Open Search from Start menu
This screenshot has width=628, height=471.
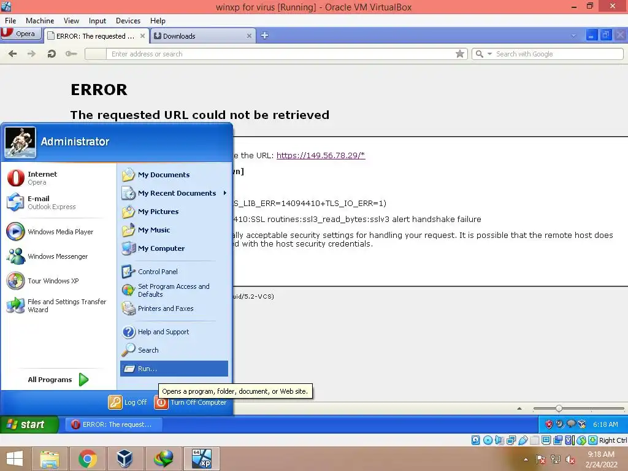(174, 350)
